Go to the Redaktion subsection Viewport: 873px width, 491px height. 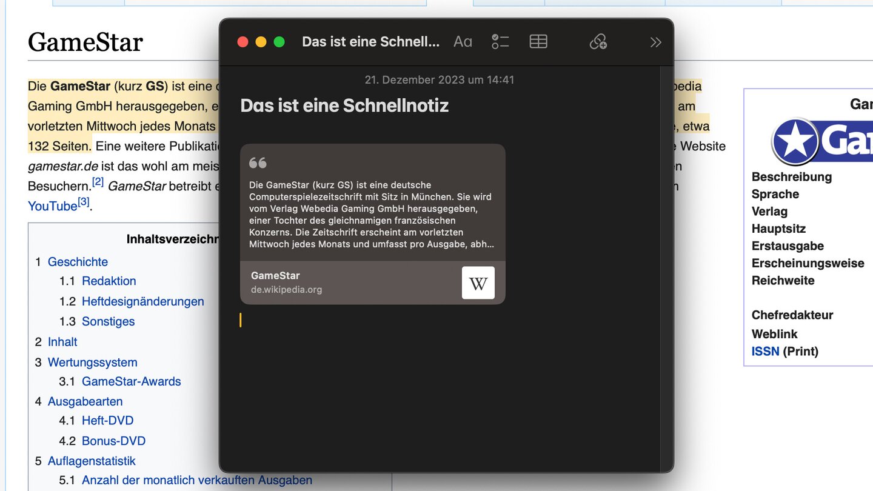click(109, 281)
